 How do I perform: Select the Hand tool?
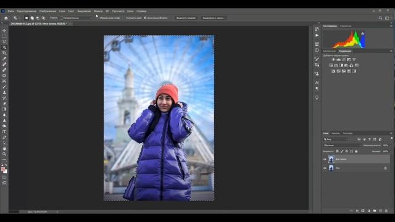(x=4, y=149)
